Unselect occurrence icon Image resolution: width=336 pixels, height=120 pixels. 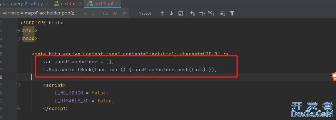click(202, 13)
